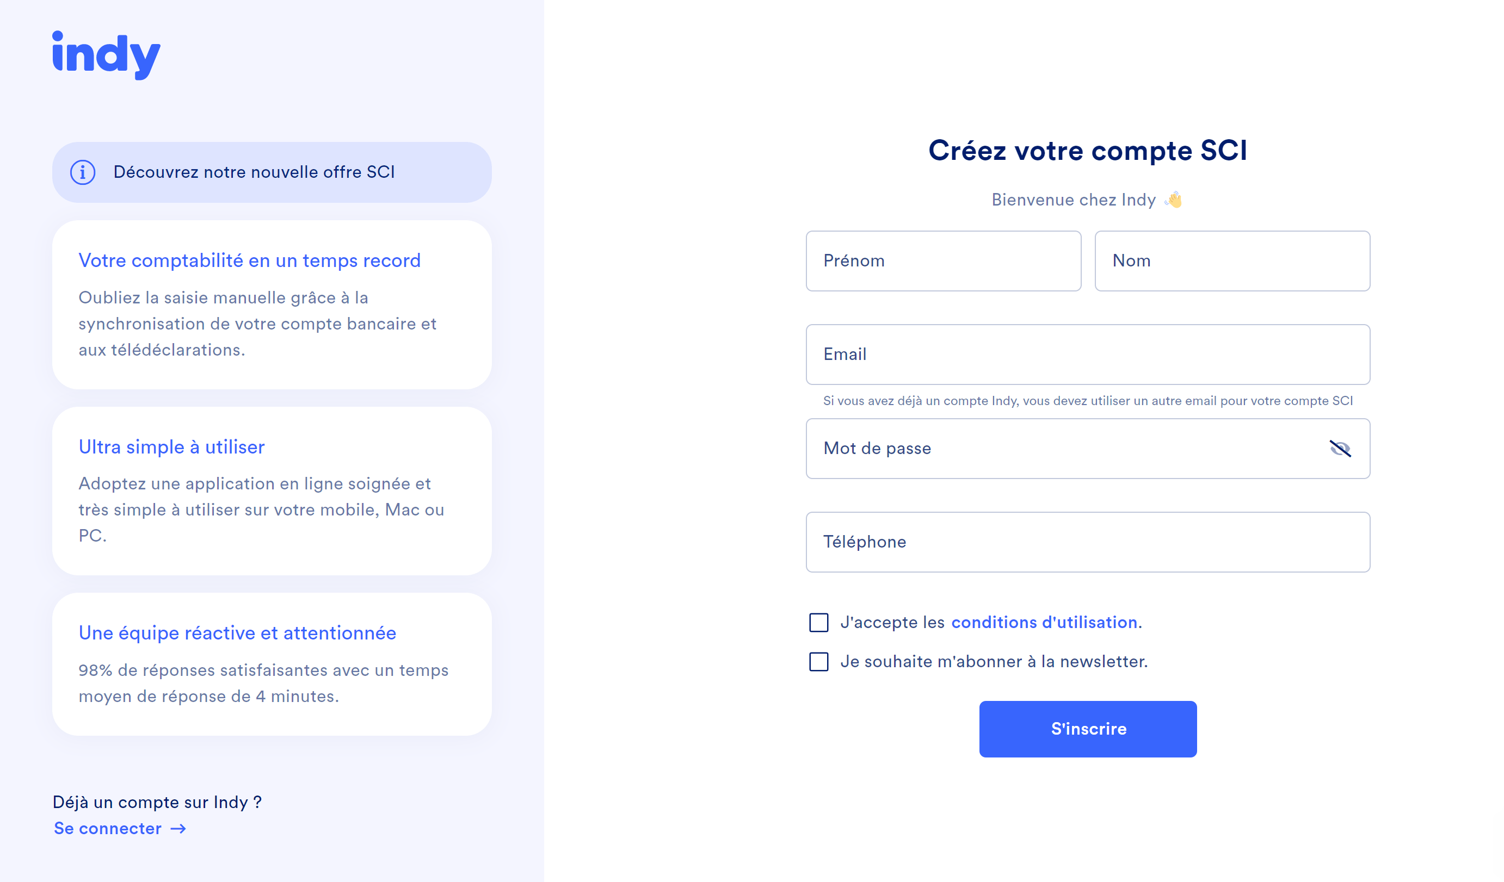Click the Une équipe réactive et attentionnée card
Viewport: 1504px width, 882px height.
coord(272,664)
